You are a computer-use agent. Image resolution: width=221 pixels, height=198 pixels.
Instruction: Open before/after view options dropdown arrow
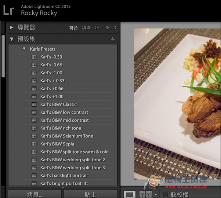click(156, 195)
